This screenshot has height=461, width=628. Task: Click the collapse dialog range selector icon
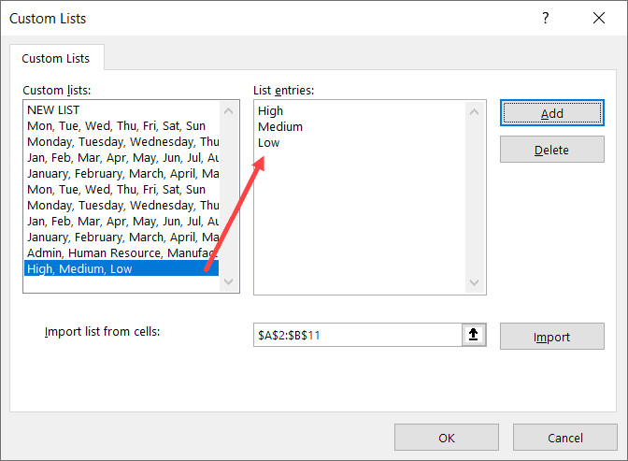(475, 336)
